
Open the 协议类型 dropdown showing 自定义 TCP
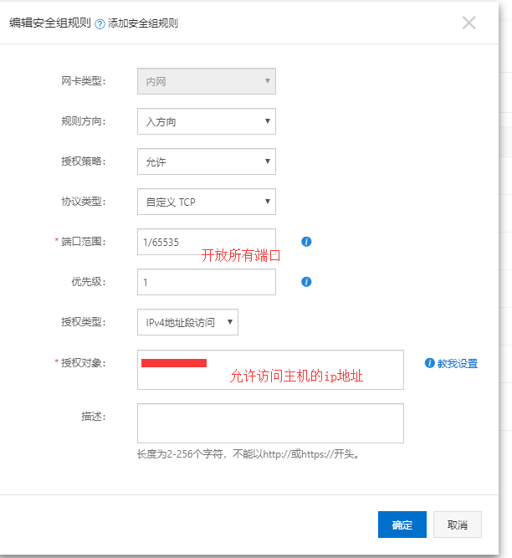(207, 202)
